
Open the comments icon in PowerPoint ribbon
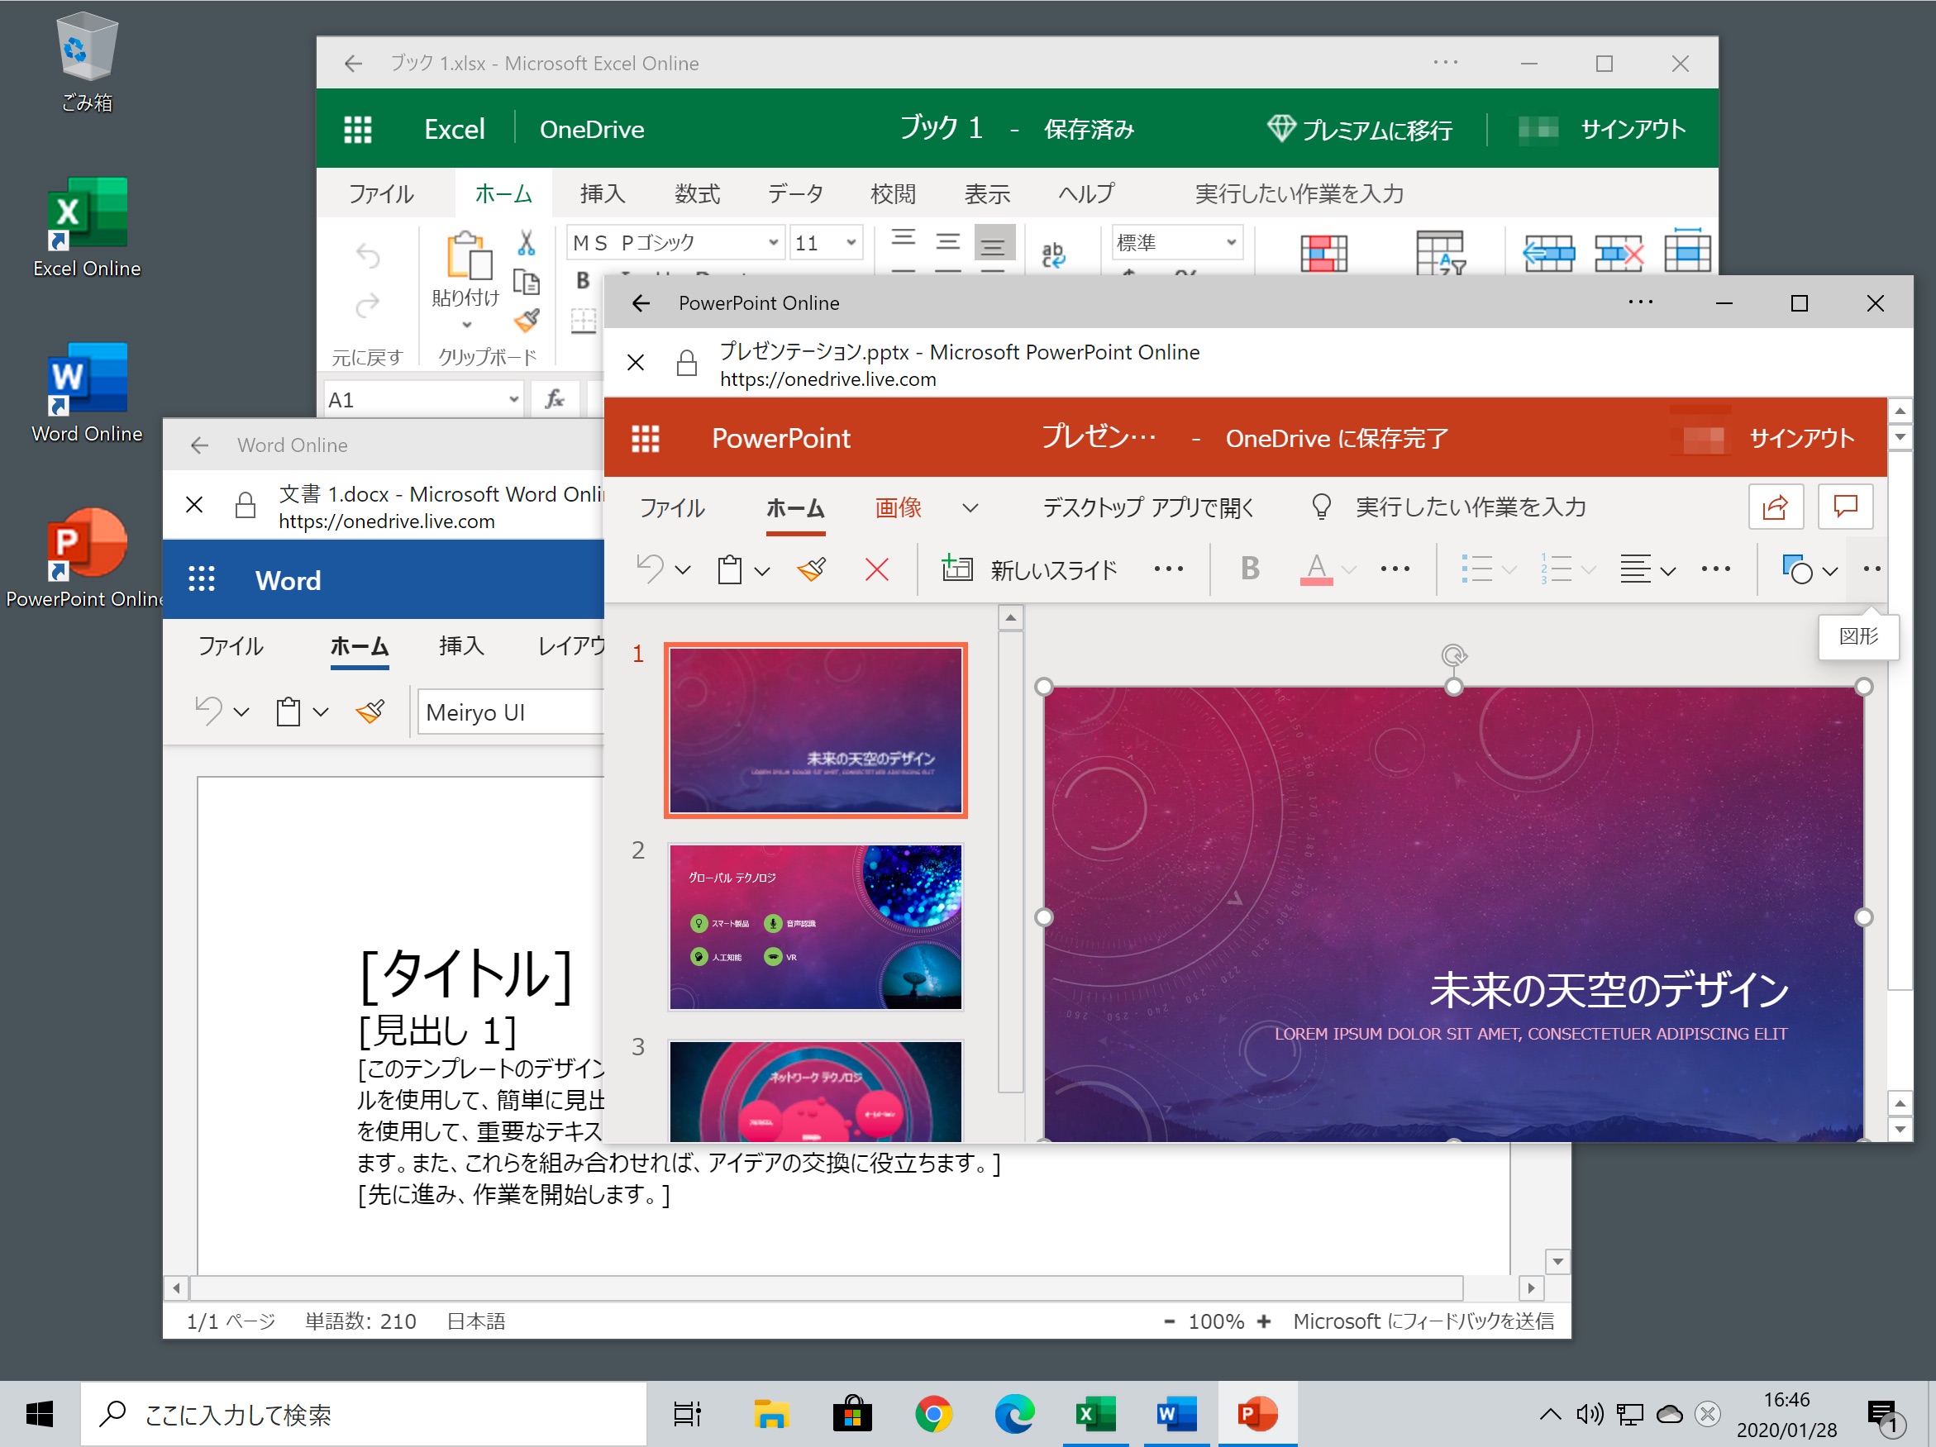(1845, 507)
